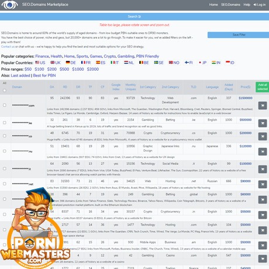Select the $50 price range

[x=28, y=69]
